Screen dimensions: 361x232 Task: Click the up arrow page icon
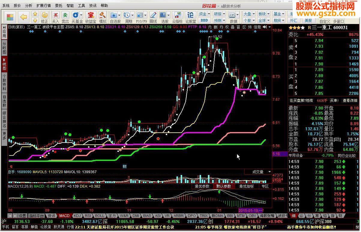(x=35, y=14)
